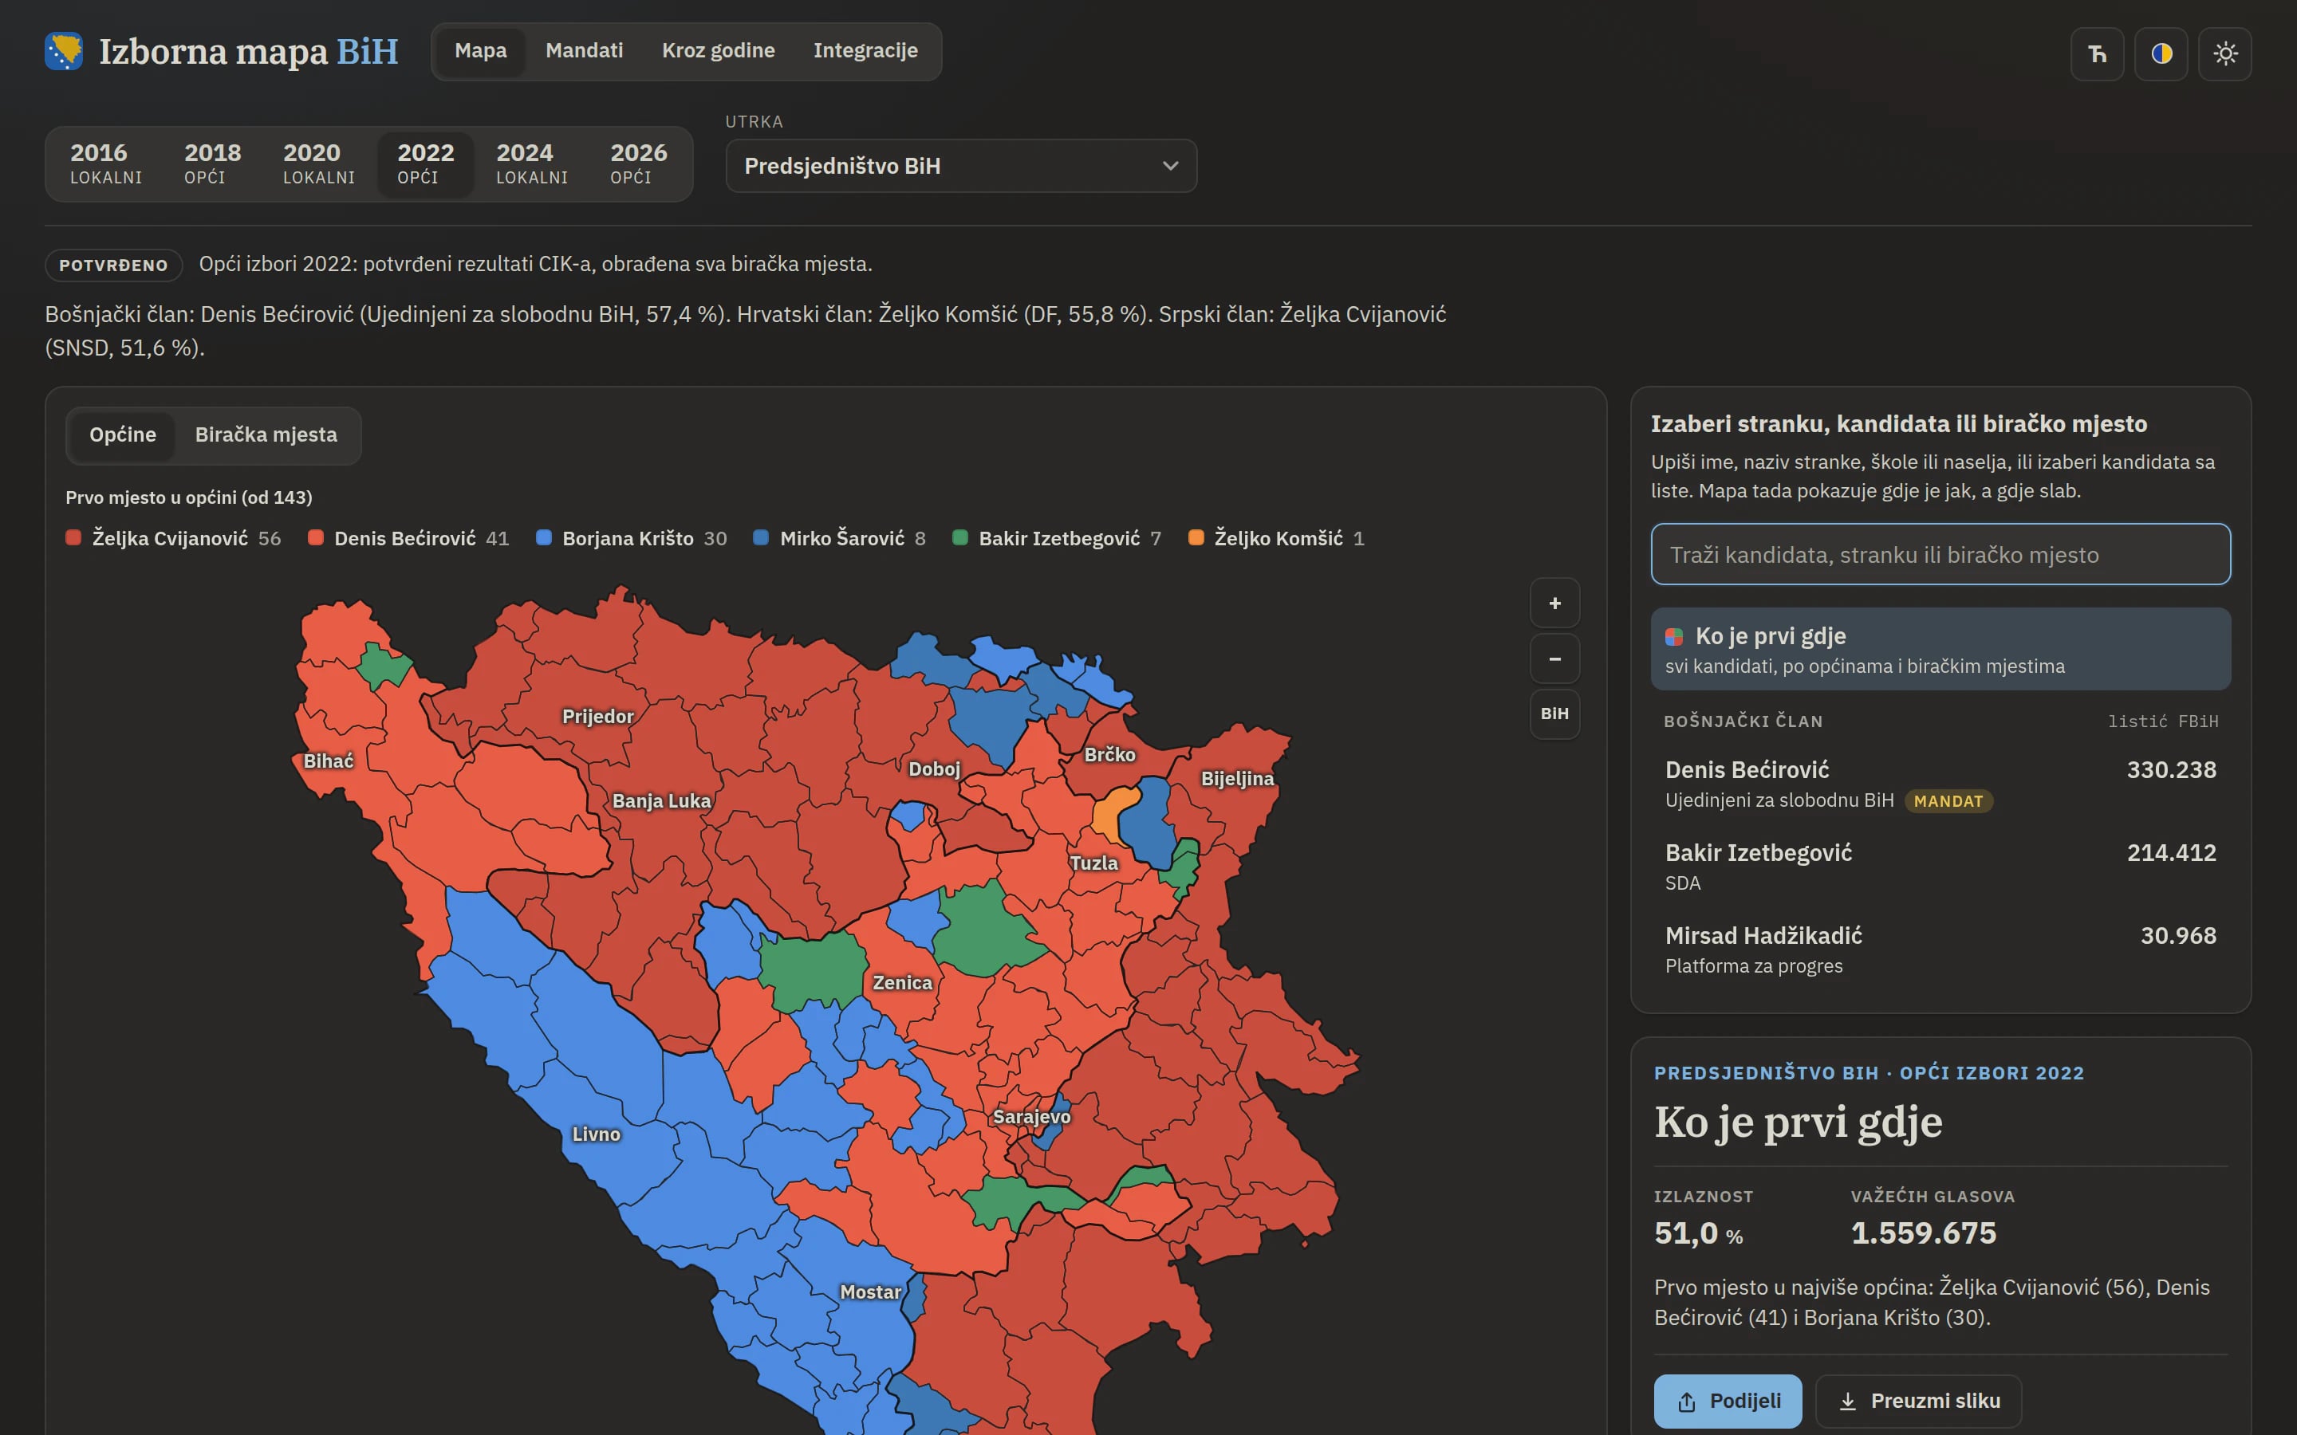
Task: Click the POTVRĐENO status badge
Action: pyautogui.click(x=114, y=265)
